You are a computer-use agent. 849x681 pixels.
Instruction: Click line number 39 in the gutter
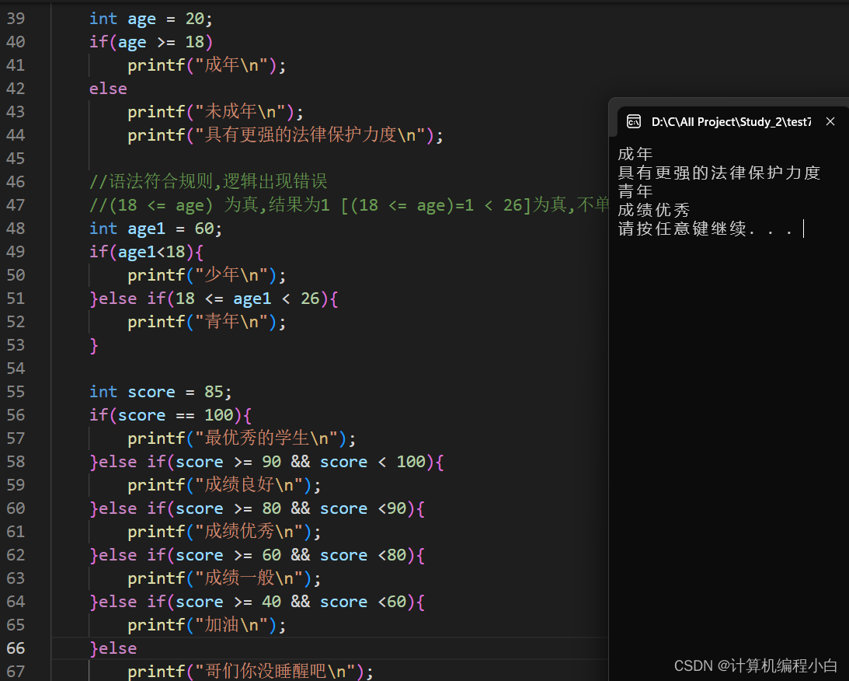(16, 19)
